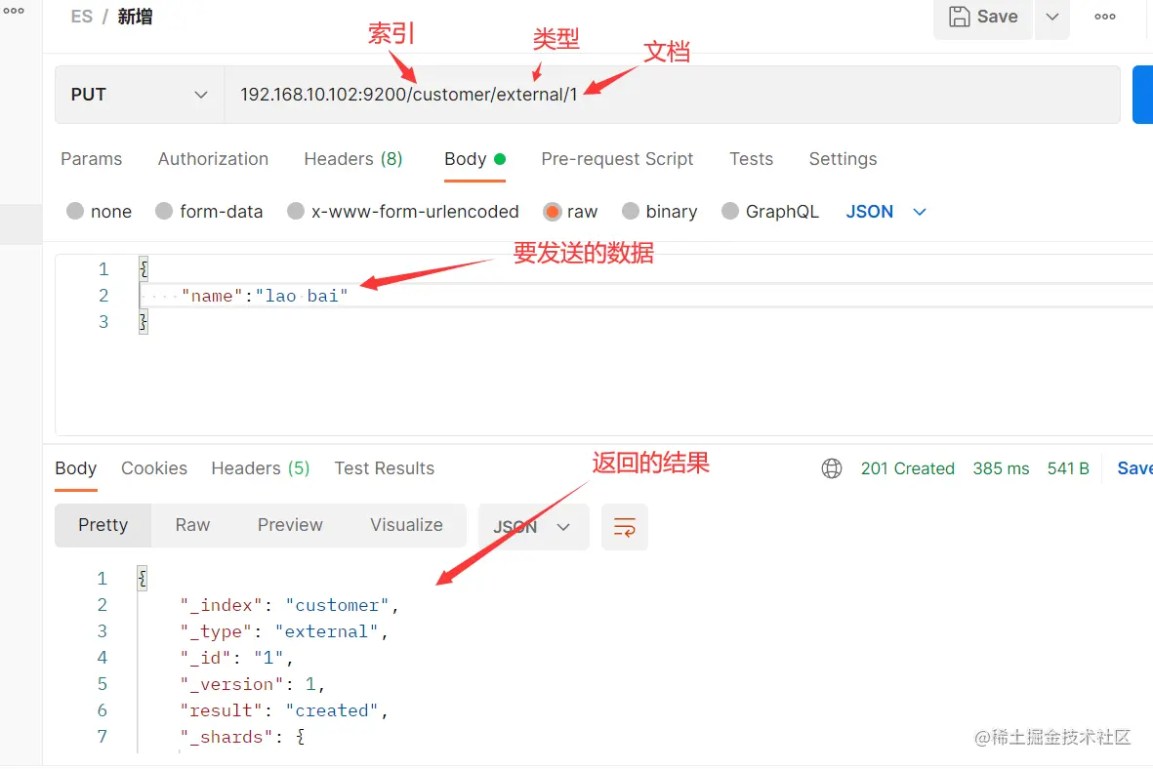Click the 541 B response size
The height and width of the screenshot is (769, 1153).
[x=1068, y=468]
